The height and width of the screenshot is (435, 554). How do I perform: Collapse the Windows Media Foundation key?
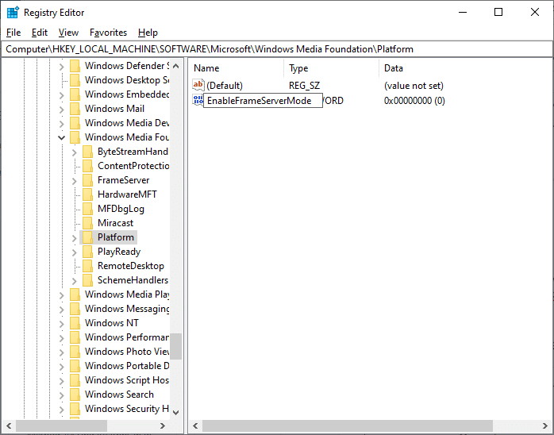pyautogui.click(x=61, y=137)
